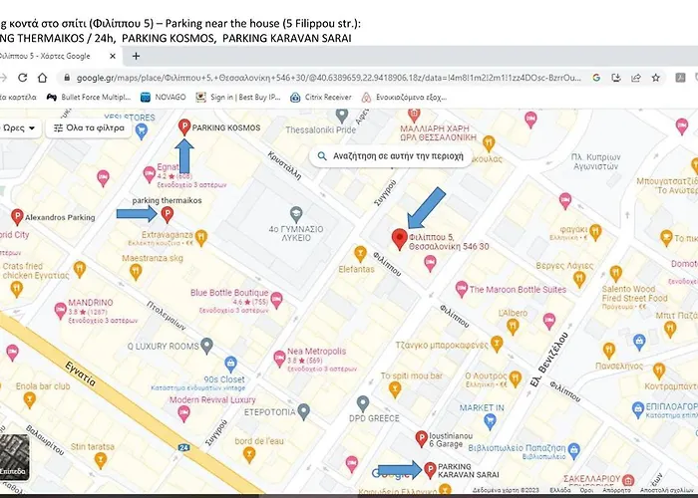Screen dimensions: 698x498
Task: Click the Q LUXURY ROOMS pin
Action: [206, 346]
